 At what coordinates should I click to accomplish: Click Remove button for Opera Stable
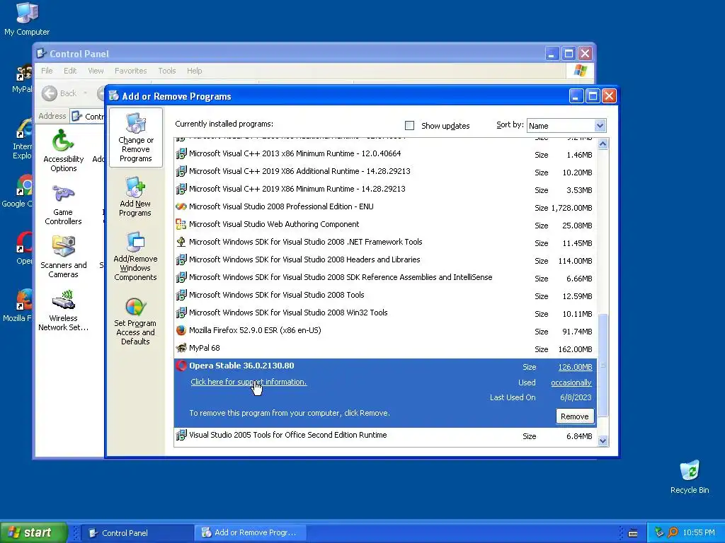[x=575, y=416]
